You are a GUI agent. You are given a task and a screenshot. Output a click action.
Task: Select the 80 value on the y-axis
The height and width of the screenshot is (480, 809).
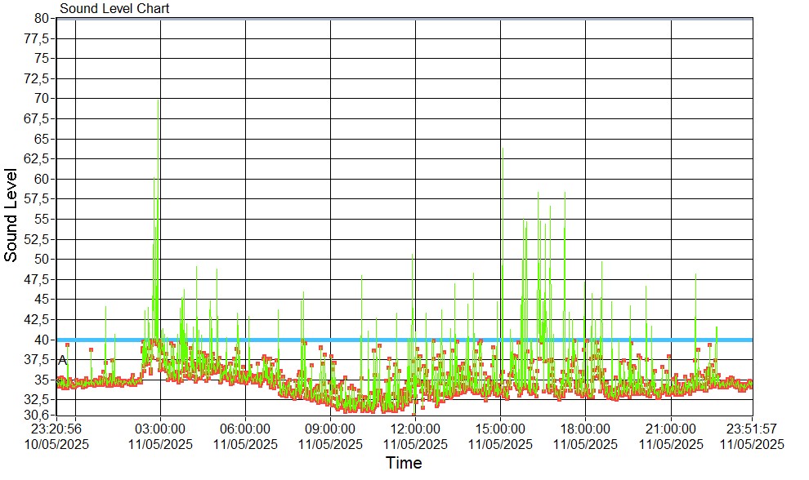click(x=42, y=18)
